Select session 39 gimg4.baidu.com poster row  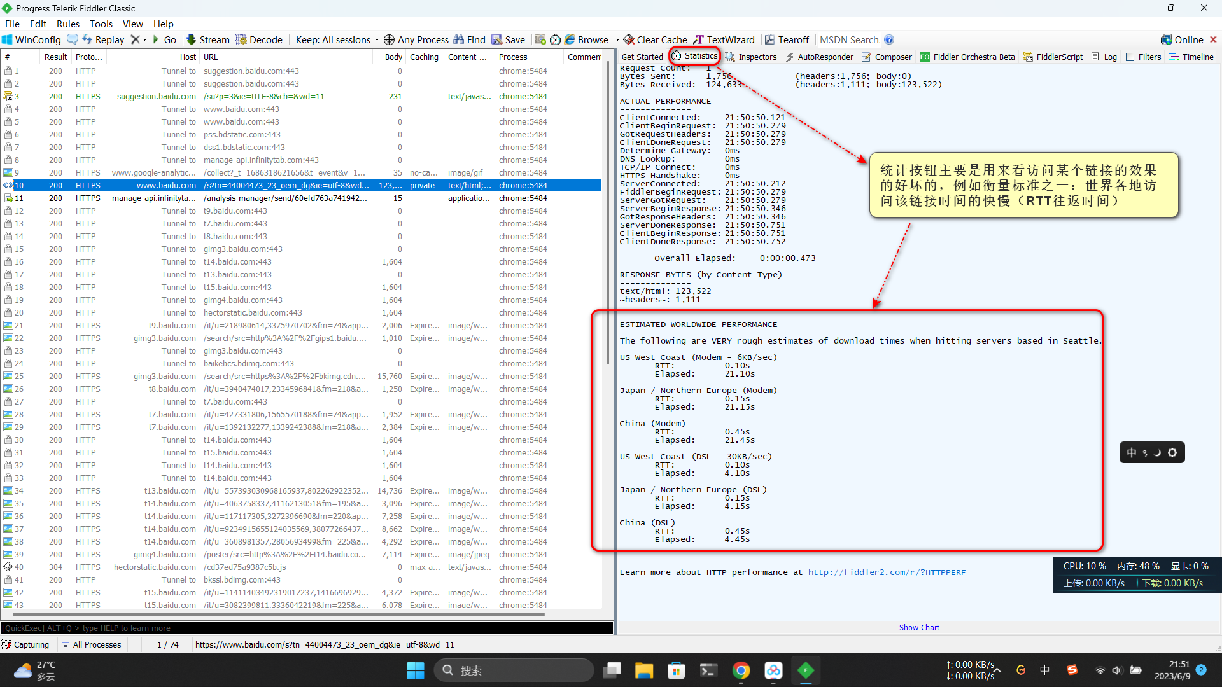[x=302, y=555]
